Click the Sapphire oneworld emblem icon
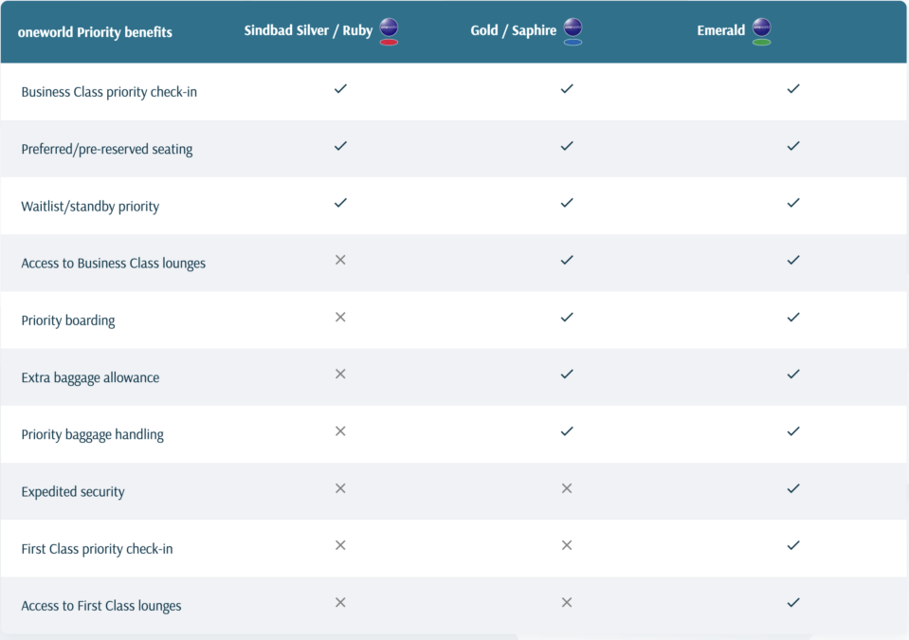 click(x=573, y=31)
